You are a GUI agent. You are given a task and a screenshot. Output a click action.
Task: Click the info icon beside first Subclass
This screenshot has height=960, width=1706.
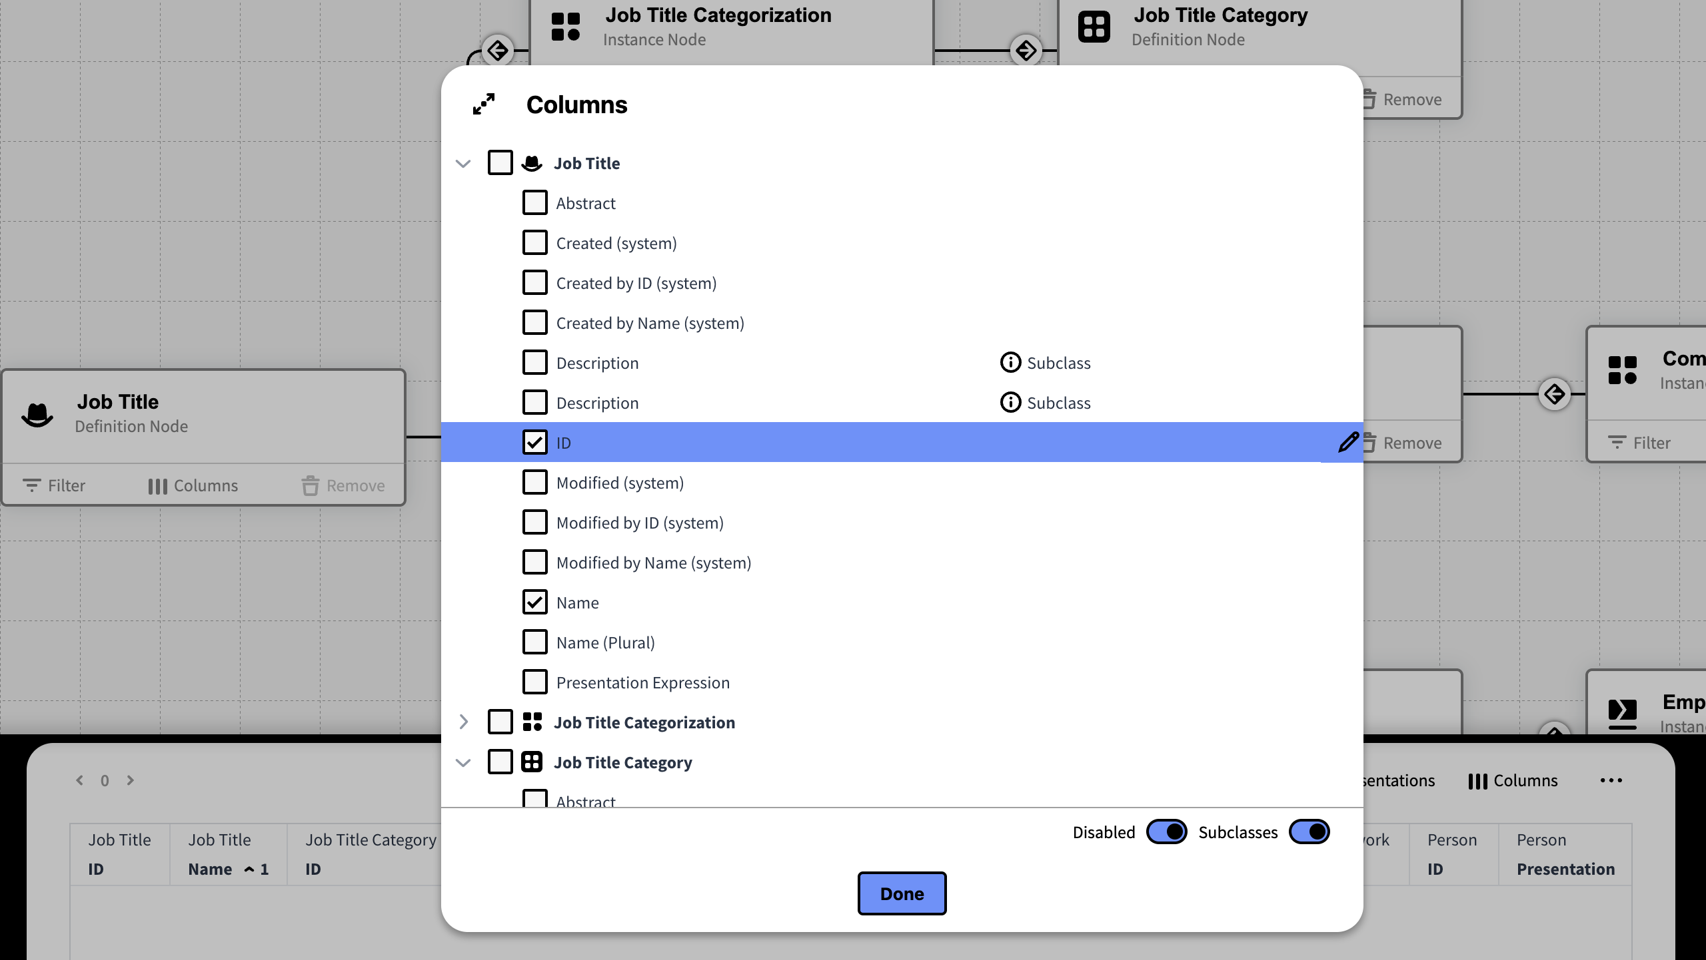tap(1010, 362)
